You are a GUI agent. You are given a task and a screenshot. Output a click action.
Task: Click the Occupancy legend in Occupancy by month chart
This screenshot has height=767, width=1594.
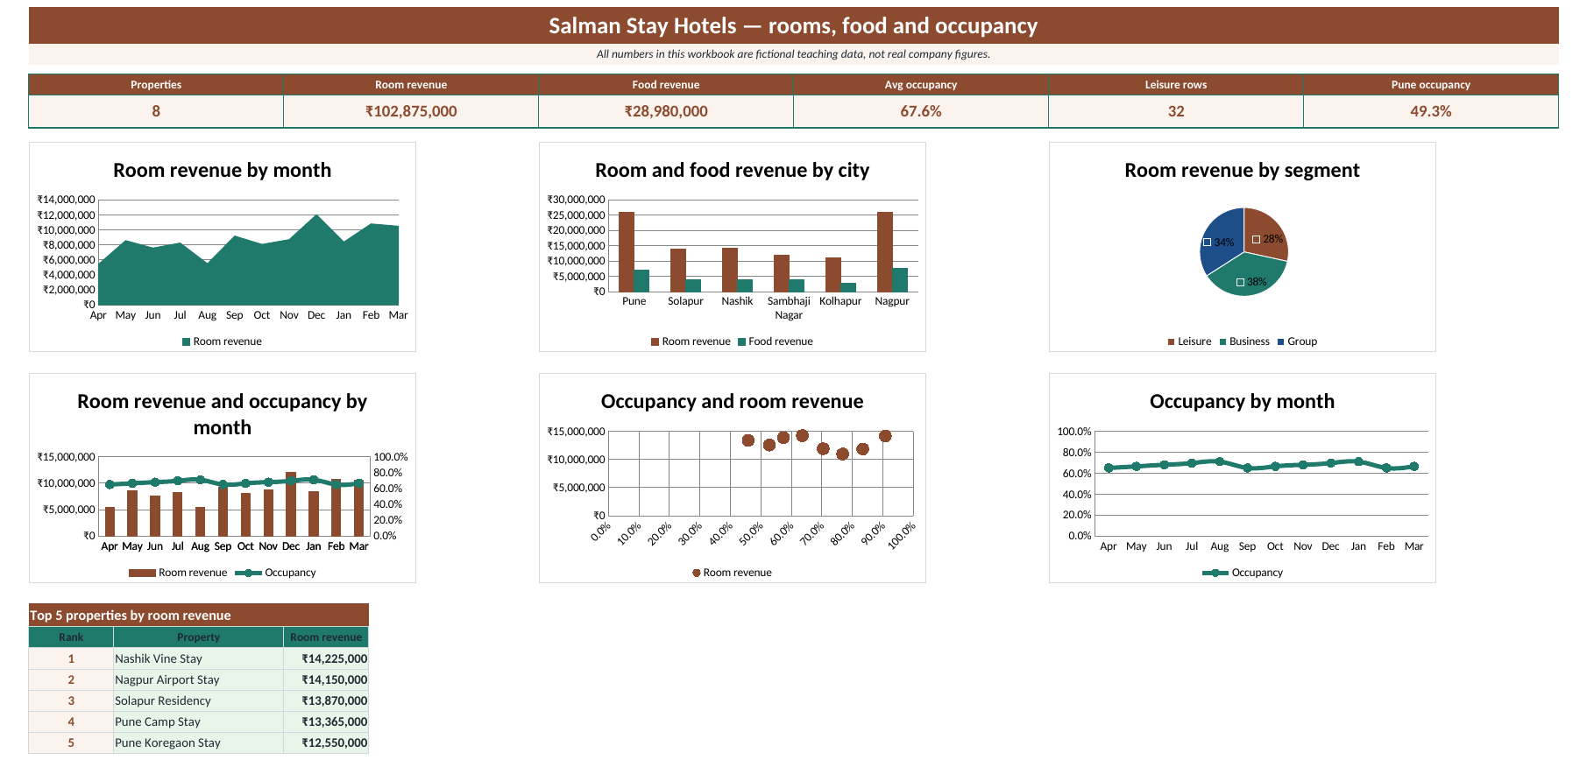point(1243,573)
